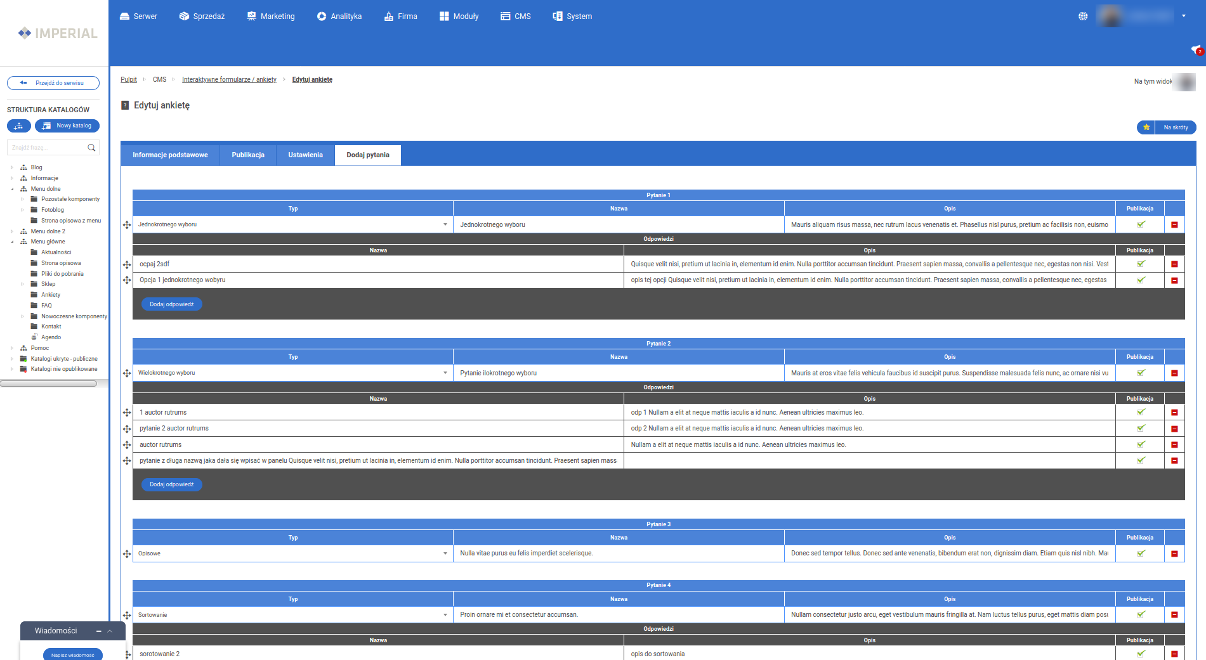Open the Marketing top menu

pos(271,16)
